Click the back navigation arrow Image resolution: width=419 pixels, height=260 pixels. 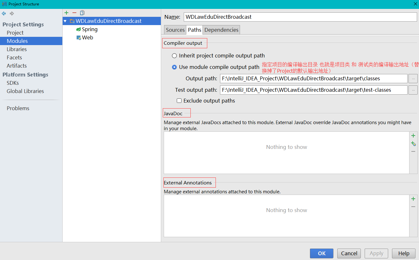[x=4, y=13]
